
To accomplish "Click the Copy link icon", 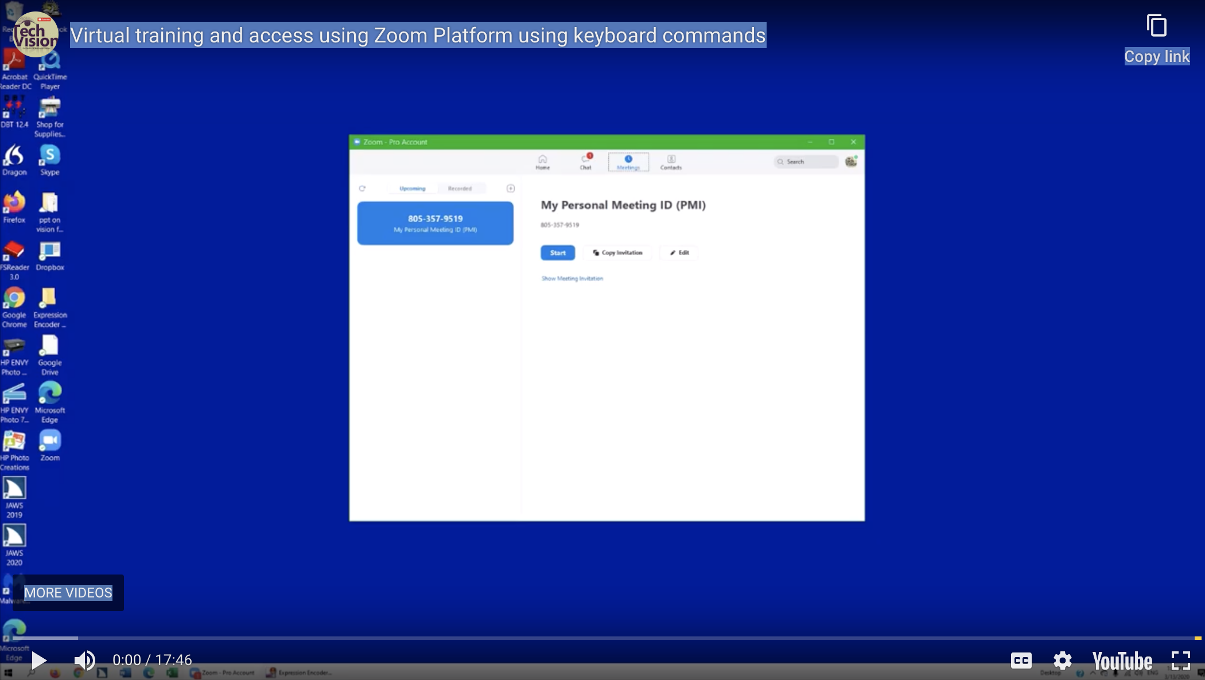I will [x=1156, y=26].
